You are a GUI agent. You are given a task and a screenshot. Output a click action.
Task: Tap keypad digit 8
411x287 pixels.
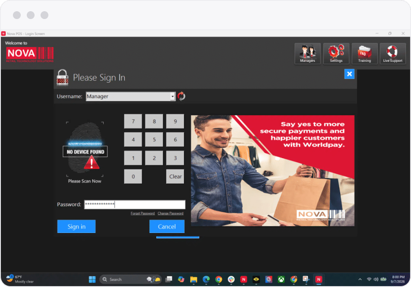point(154,121)
